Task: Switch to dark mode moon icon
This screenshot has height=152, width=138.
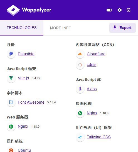Action: [129, 10]
